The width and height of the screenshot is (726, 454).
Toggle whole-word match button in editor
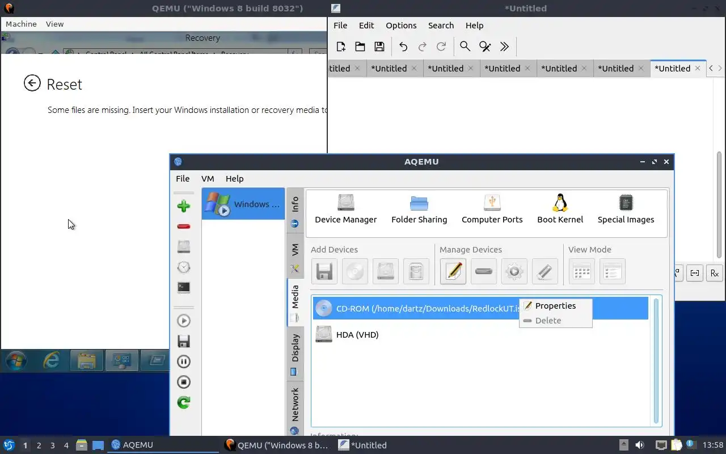pos(695,273)
